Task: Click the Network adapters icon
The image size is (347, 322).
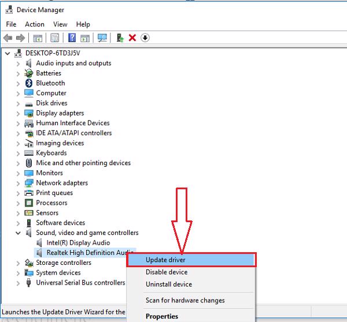Action: coord(29,183)
